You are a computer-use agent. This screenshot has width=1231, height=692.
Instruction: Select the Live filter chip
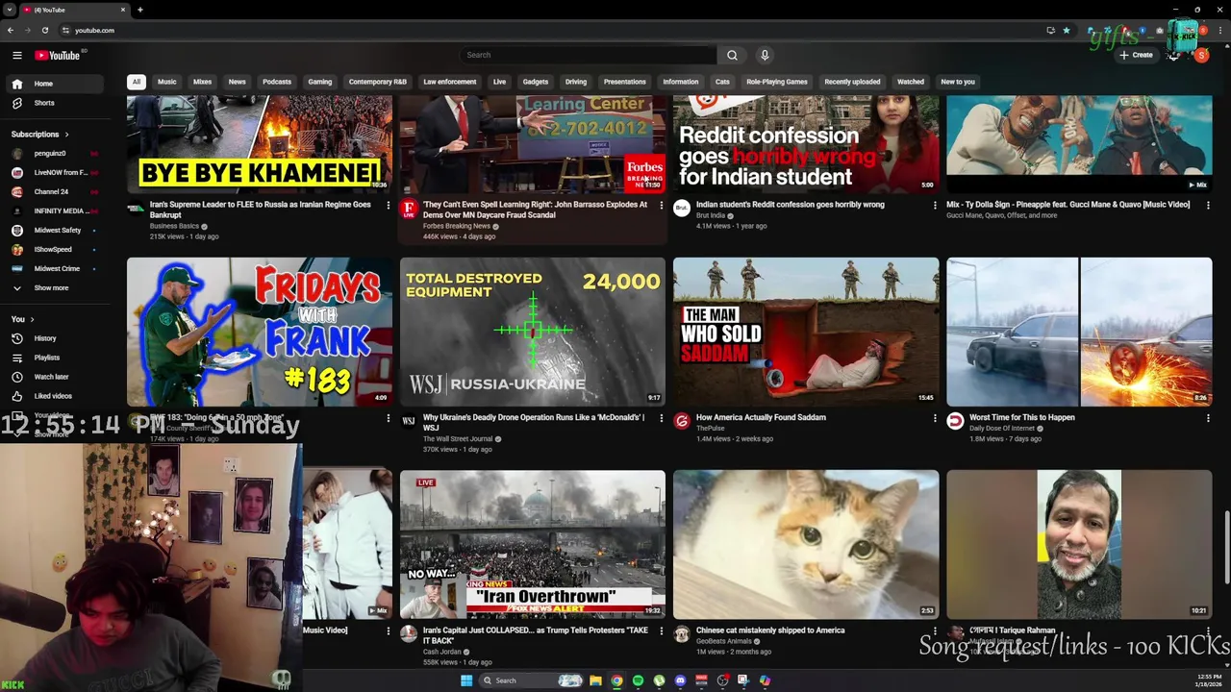click(x=499, y=82)
